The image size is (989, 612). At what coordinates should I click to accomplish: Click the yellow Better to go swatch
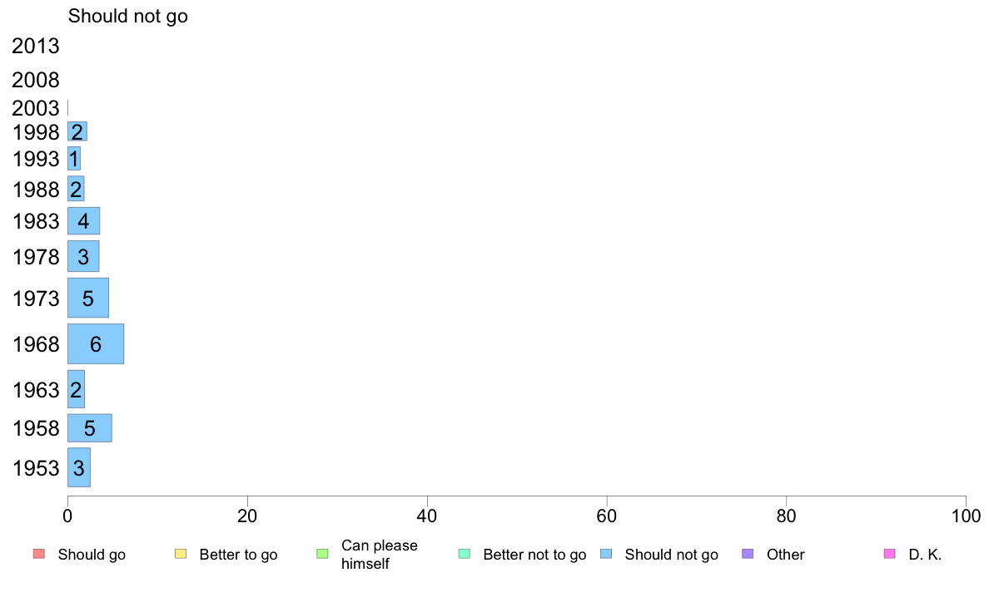pos(181,554)
